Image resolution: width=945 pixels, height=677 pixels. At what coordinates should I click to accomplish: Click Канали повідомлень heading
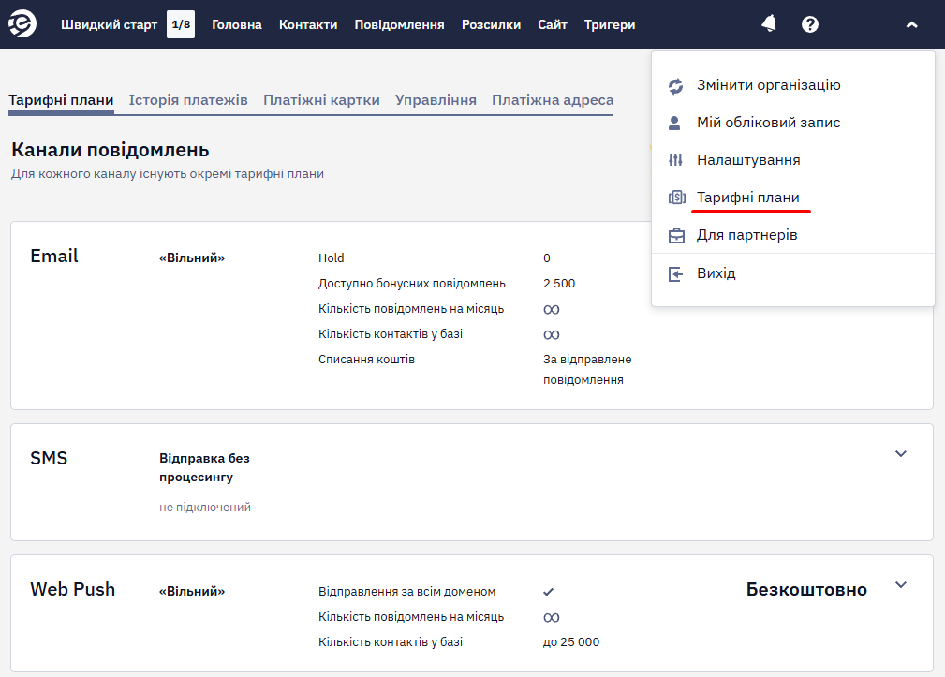(x=111, y=150)
